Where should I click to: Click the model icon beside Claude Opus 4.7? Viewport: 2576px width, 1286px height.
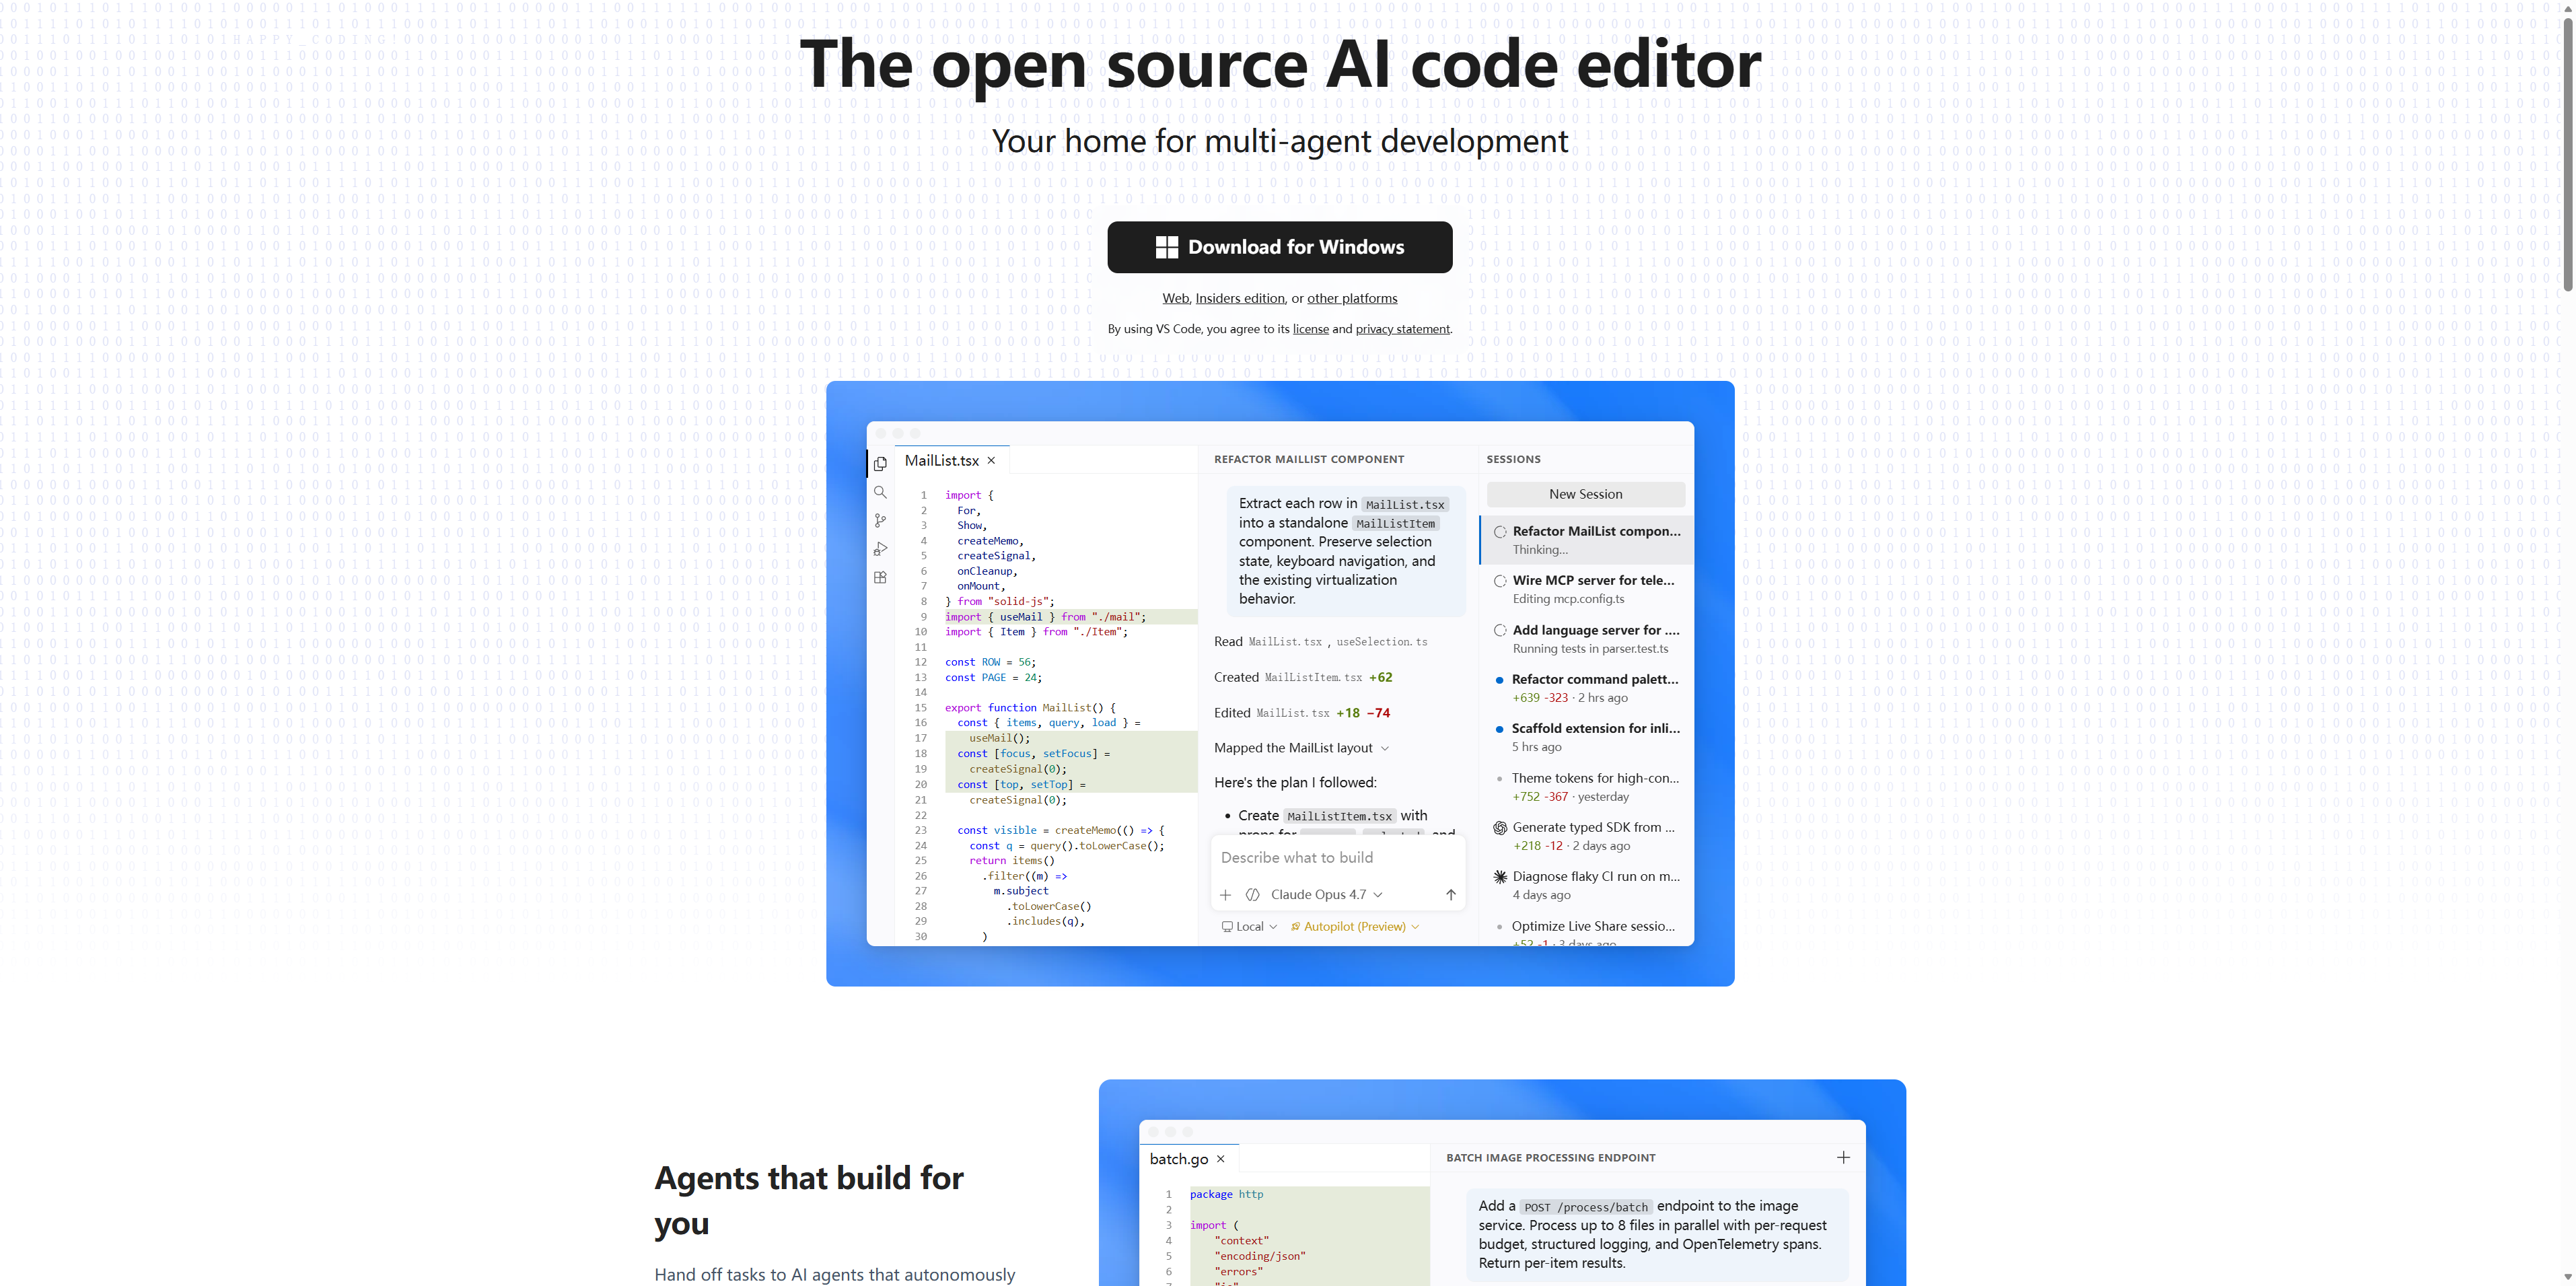pos(1252,895)
